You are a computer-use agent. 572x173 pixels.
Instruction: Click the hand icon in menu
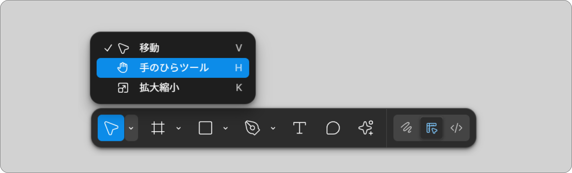pos(123,67)
